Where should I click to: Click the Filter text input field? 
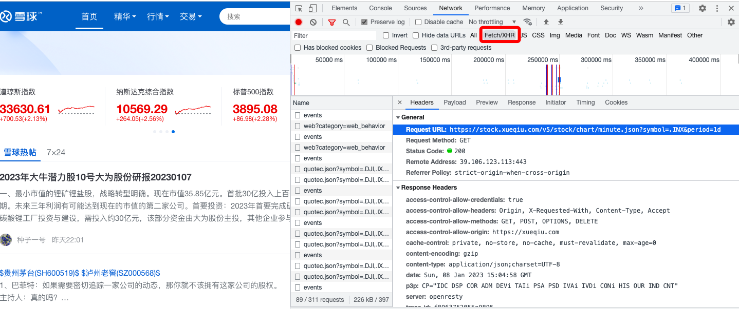[x=335, y=35]
